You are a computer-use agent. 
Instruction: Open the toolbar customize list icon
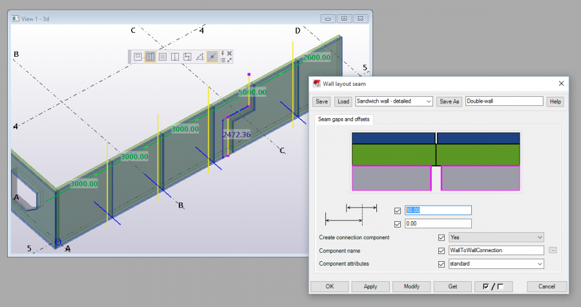223,60
